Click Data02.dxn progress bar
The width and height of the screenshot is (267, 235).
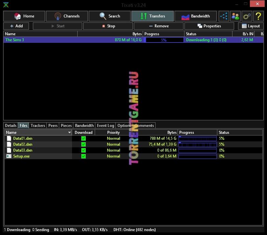[x=198, y=144]
